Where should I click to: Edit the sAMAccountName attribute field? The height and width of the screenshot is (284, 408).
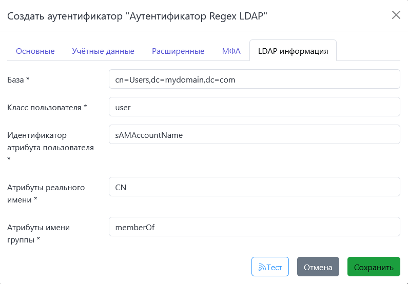point(254,135)
